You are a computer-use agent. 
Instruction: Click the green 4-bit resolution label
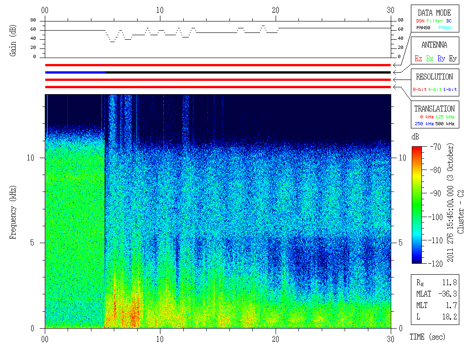435,89
